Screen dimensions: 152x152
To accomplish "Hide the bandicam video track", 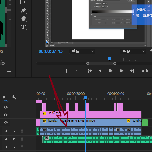I will pos(5,122).
